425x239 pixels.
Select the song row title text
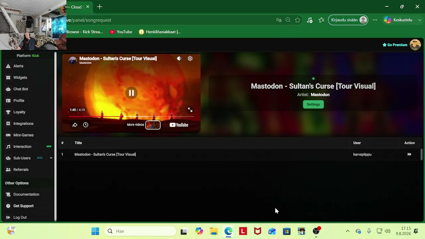(105, 154)
